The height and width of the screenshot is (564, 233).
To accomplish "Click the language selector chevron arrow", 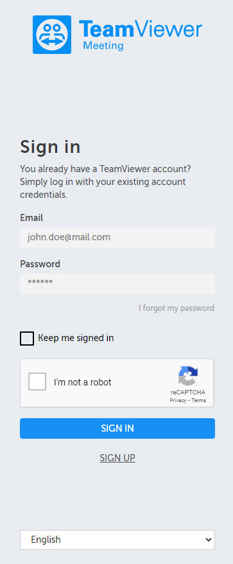I will click(x=208, y=540).
